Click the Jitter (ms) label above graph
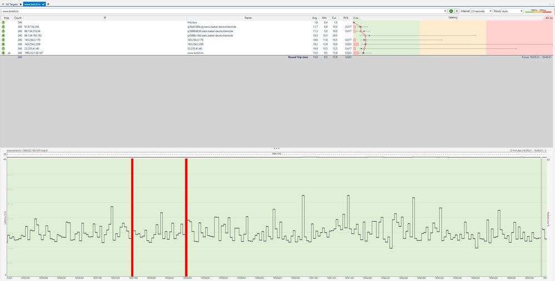Viewport: 555px width, 281px height. (277, 154)
